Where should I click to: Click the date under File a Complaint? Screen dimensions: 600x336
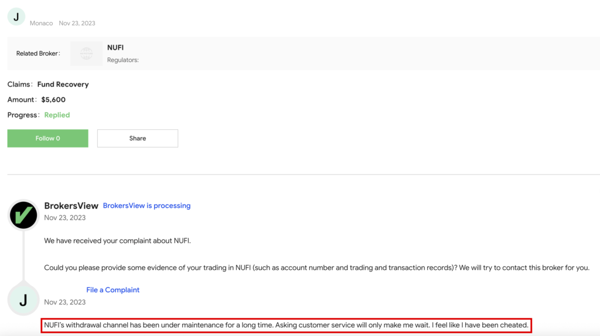click(x=64, y=302)
